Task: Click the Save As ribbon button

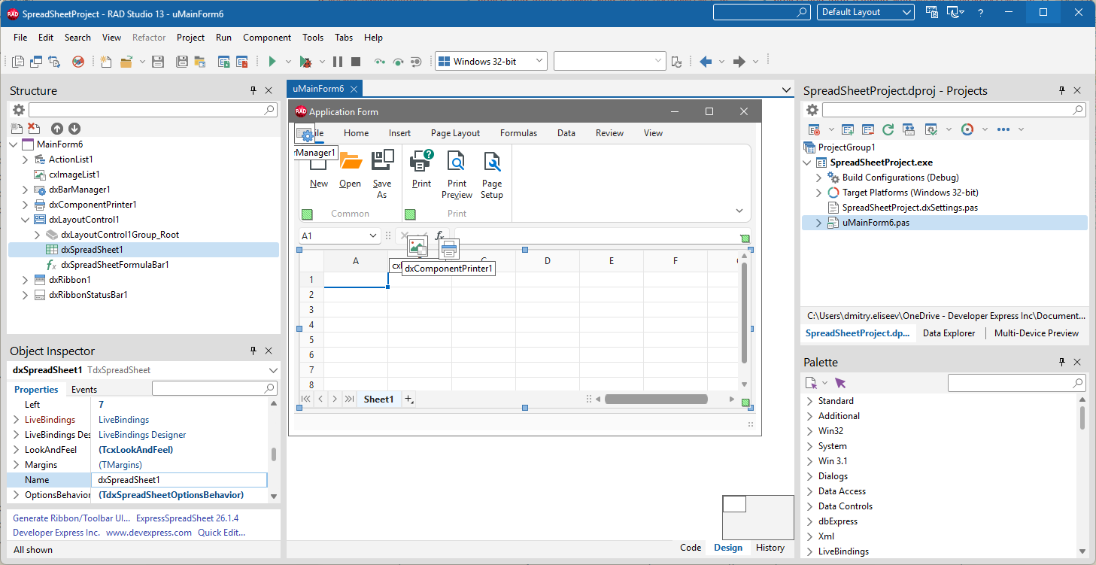Action: (382, 175)
